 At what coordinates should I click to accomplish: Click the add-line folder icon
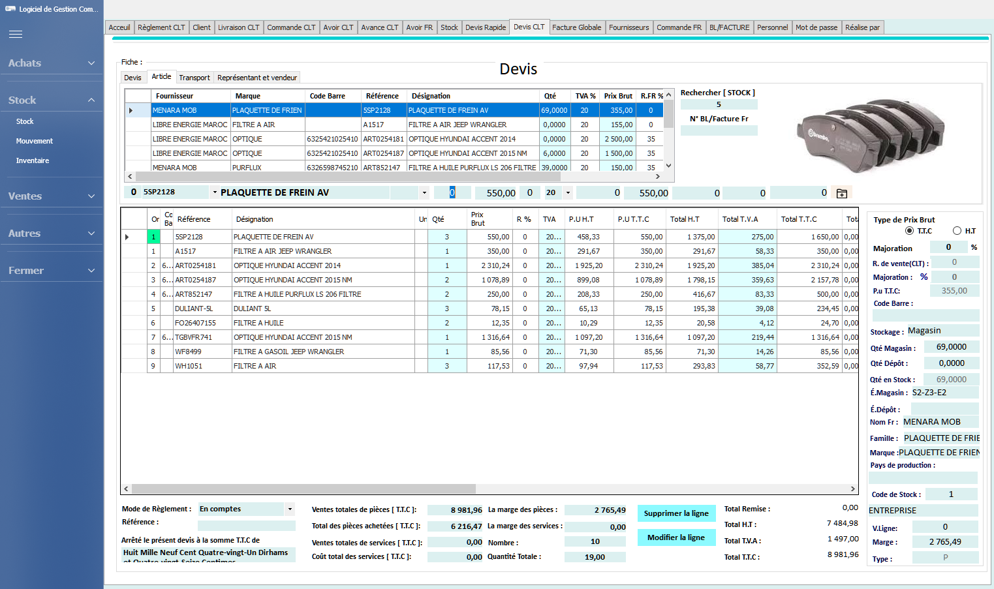842,193
